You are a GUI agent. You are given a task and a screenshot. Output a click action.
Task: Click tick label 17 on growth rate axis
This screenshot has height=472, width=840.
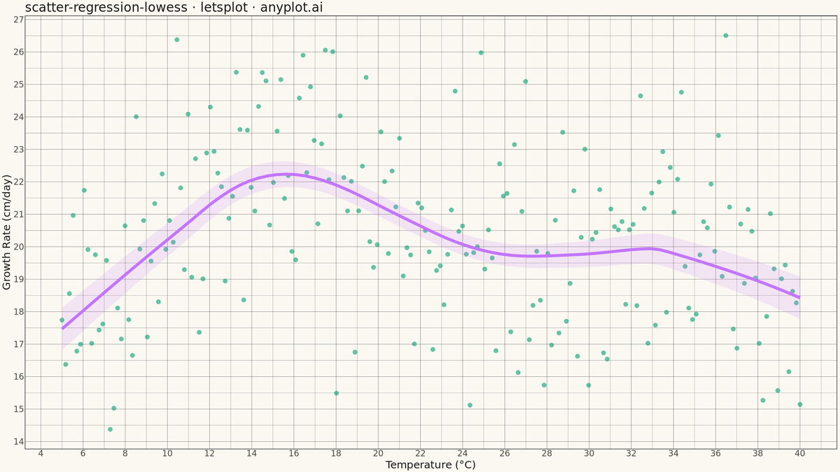click(19, 344)
